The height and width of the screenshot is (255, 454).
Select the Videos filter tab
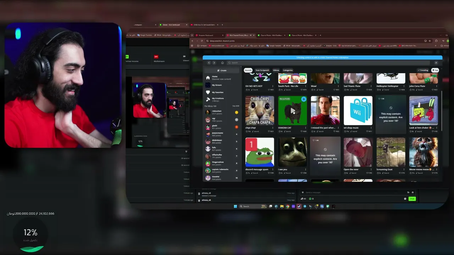[276, 70]
